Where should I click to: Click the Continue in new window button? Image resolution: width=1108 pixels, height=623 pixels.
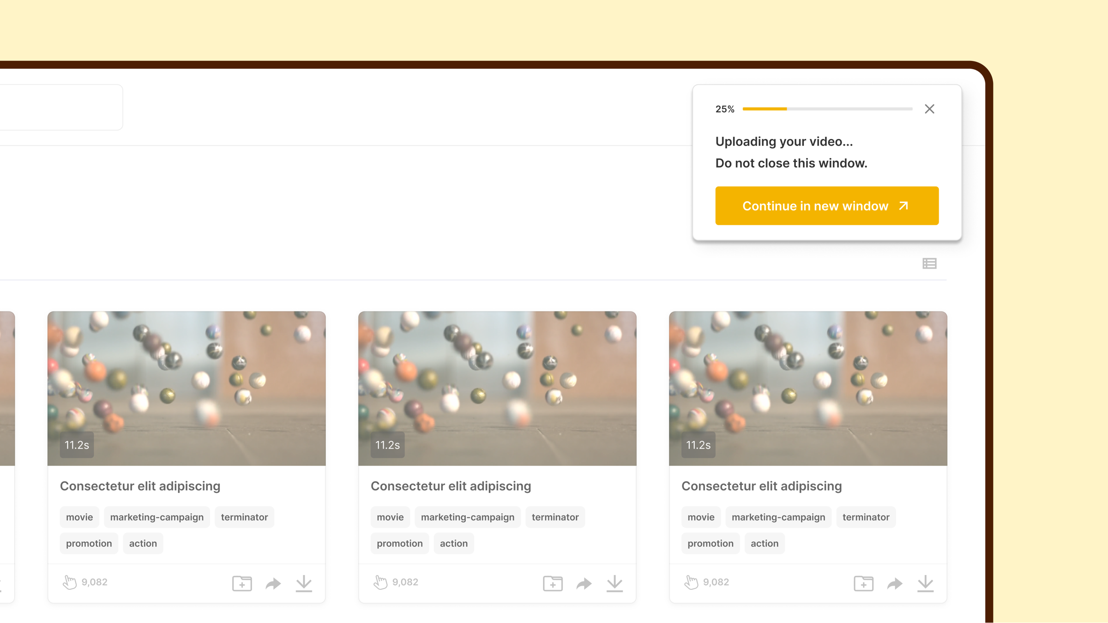coord(827,206)
